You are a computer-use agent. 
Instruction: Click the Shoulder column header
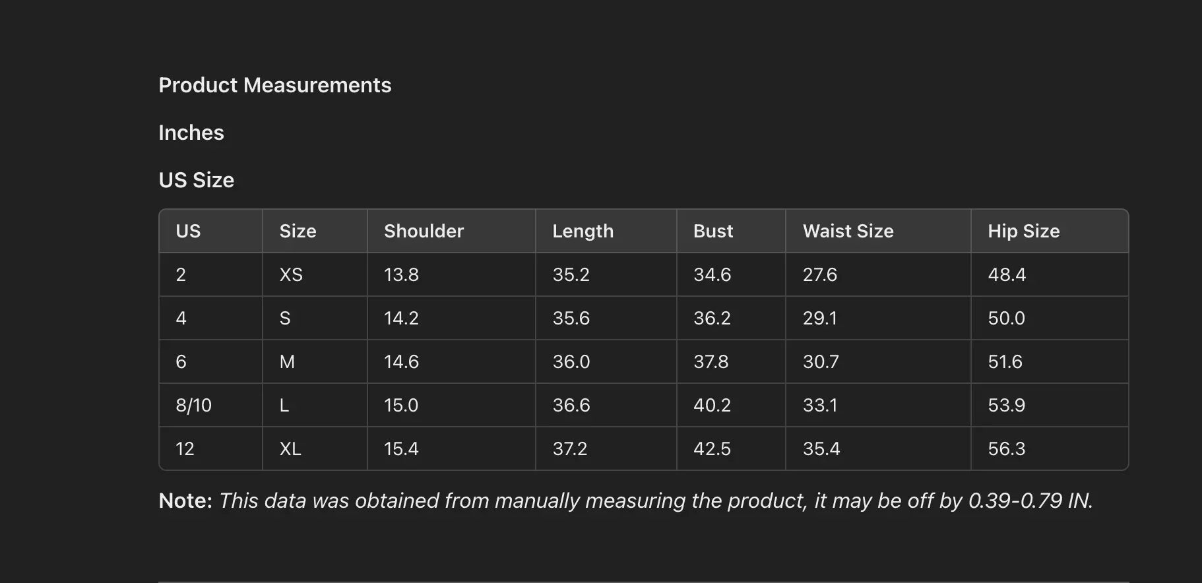click(424, 231)
